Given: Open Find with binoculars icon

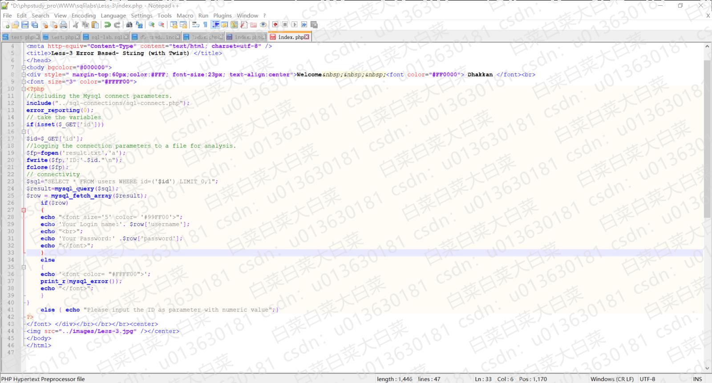Looking at the screenshot, I should (x=129, y=24).
